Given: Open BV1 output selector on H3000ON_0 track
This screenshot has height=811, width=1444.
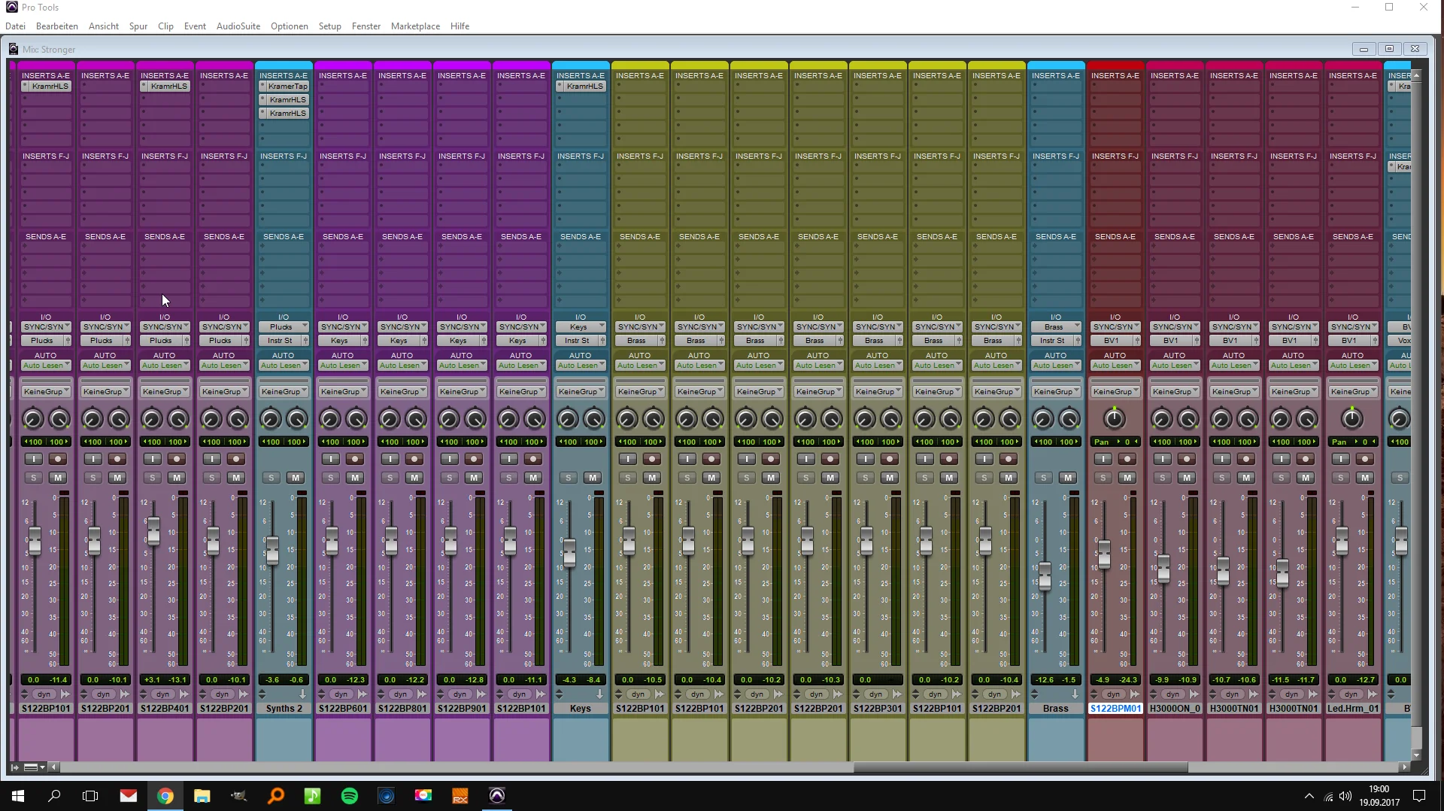Looking at the screenshot, I should pos(1170,341).
